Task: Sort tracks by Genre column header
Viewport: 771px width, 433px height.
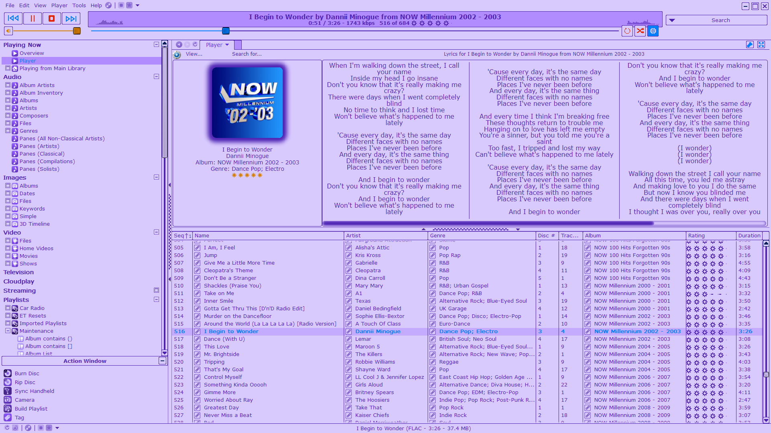Action: click(481, 236)
